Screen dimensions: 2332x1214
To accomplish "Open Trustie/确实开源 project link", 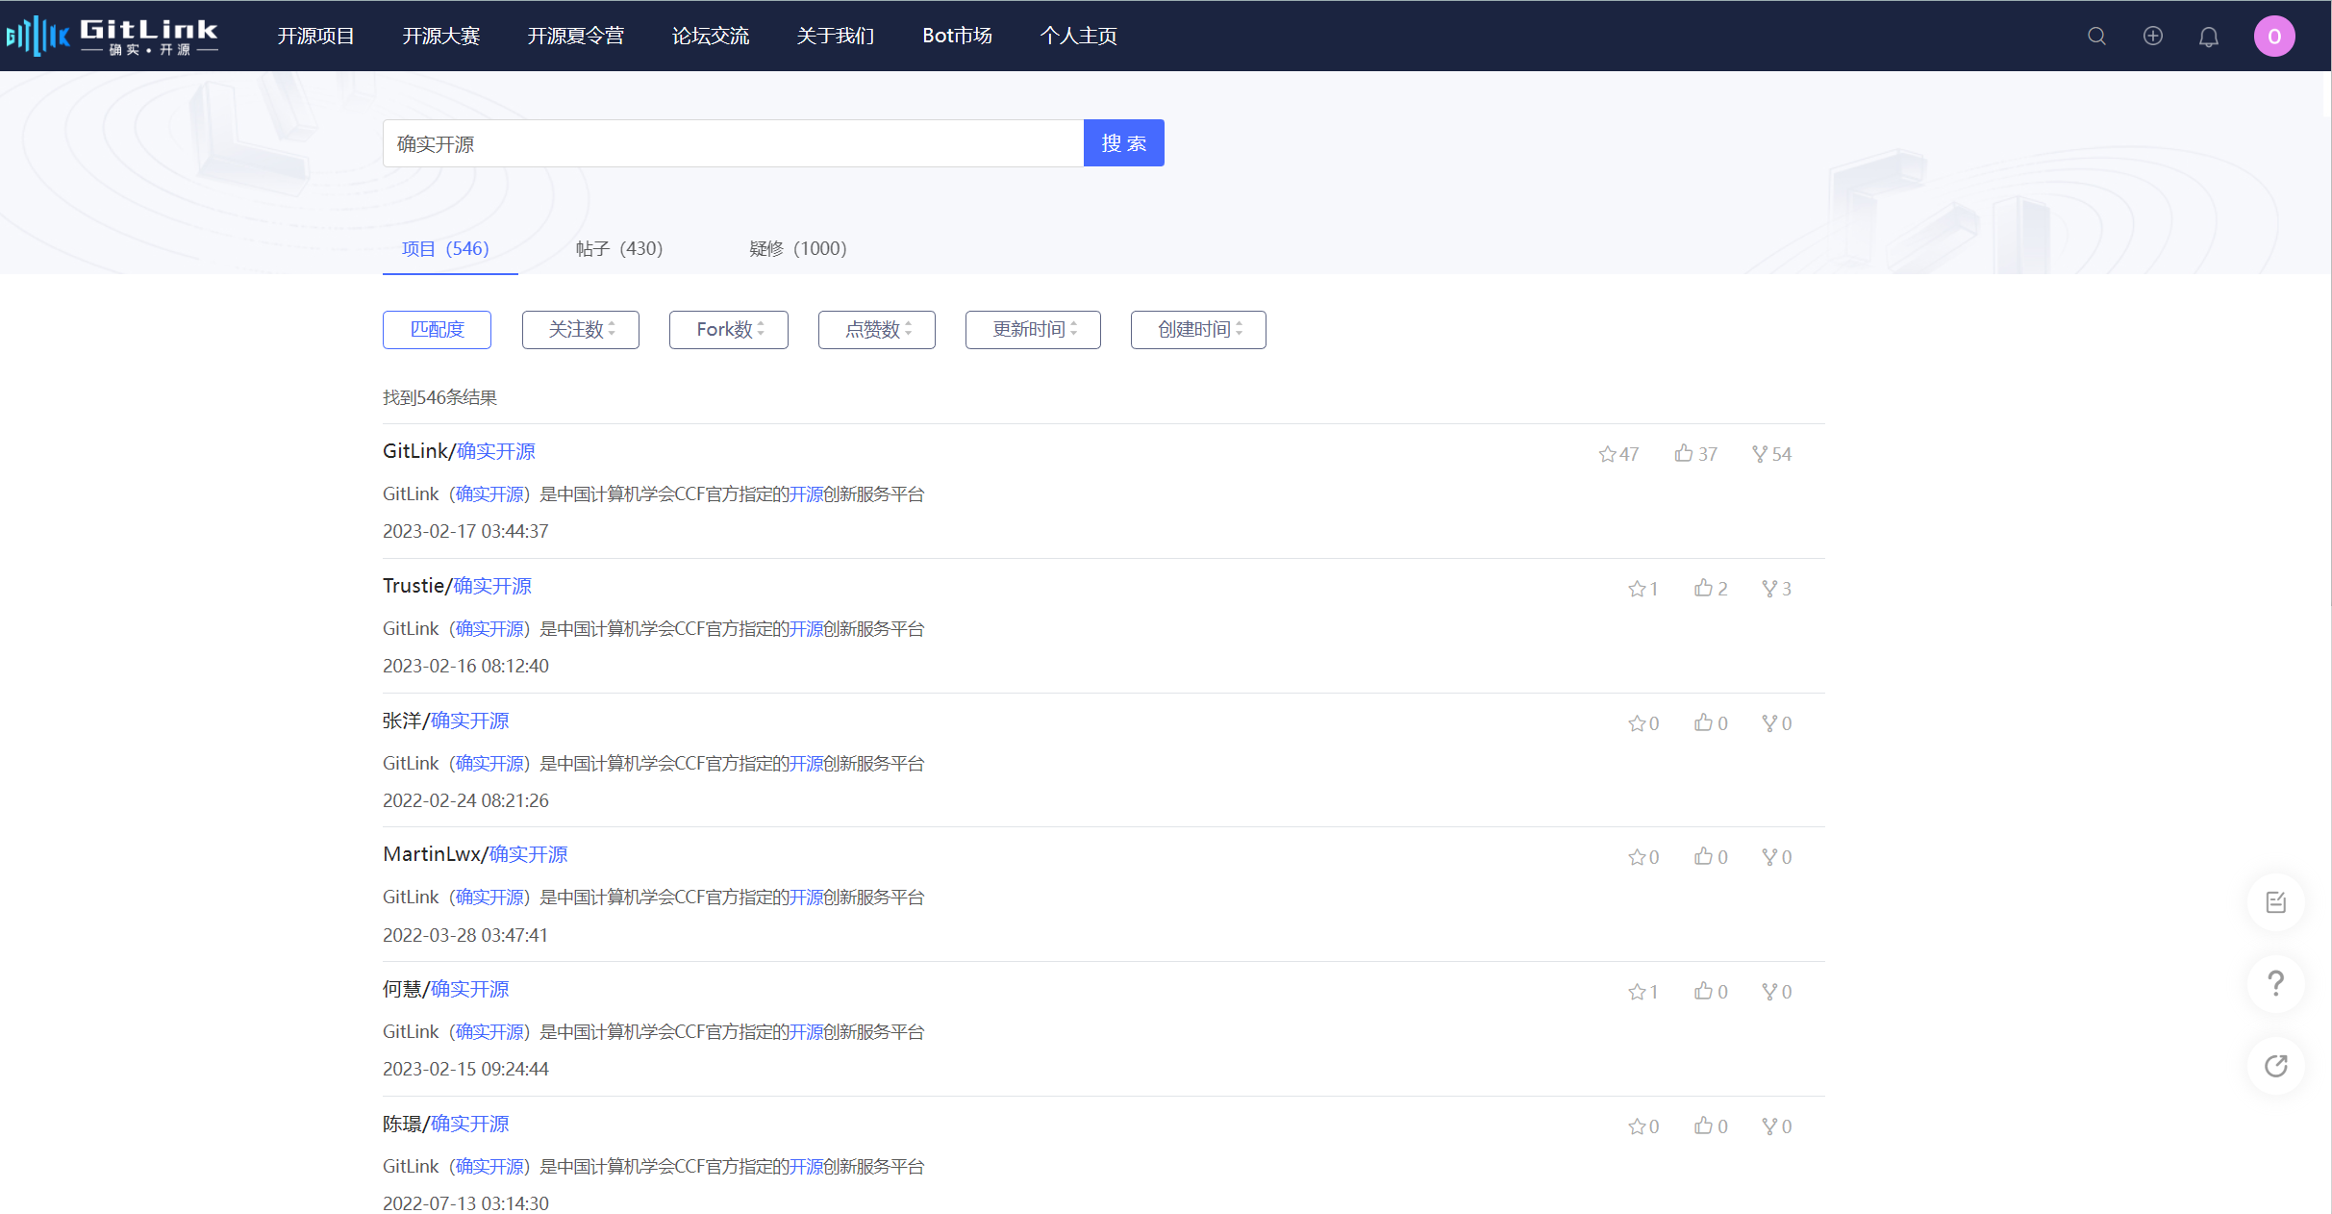I will tap(457, 586).
